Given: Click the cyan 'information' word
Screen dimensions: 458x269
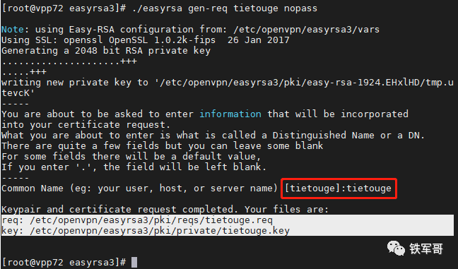Looking at the screenshot, I should tap(230, 114).
